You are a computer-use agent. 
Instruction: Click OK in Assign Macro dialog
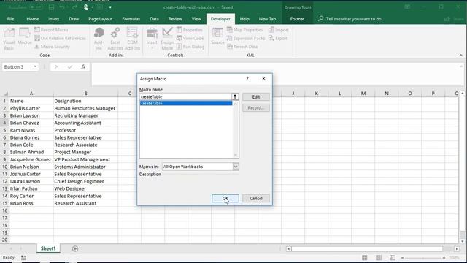click(x=225, y=198)
